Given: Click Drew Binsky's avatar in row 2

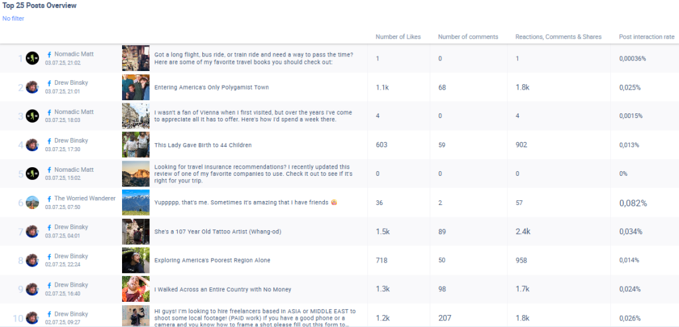Looking at the screenshot, I should click(32, 87).
